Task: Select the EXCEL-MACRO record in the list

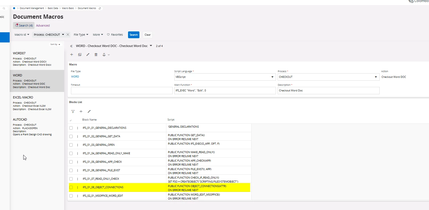Action: (37, 103)
